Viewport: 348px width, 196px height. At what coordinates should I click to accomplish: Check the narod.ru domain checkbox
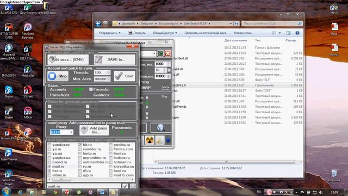(x=49, y=162)
